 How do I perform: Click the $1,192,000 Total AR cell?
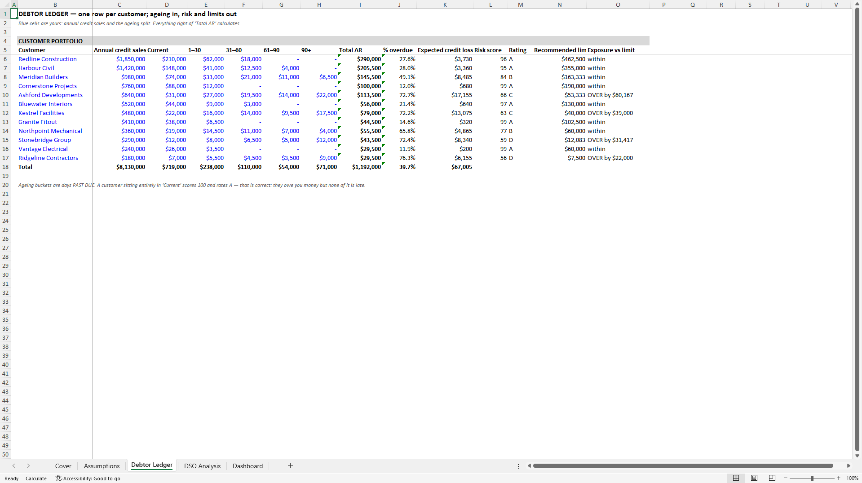click(x=360, y=167)
